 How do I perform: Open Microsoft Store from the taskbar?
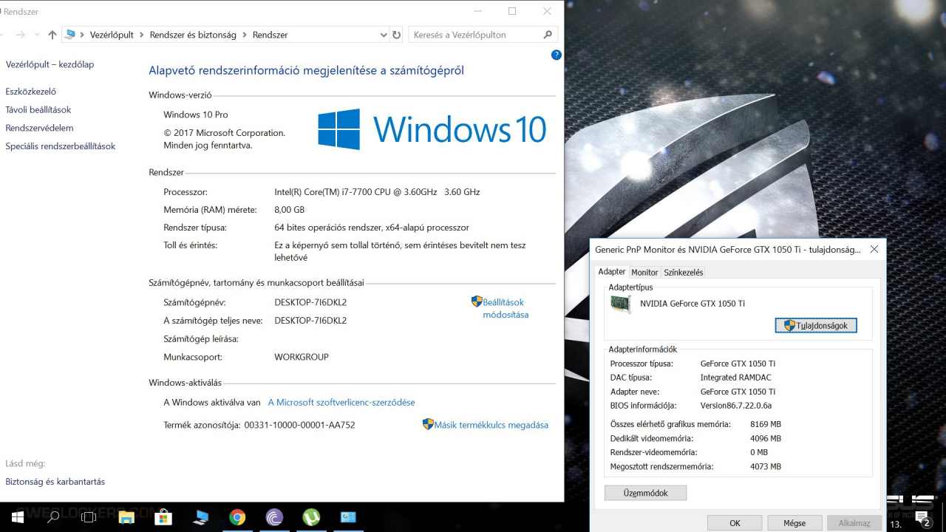(x=163, y=517)
